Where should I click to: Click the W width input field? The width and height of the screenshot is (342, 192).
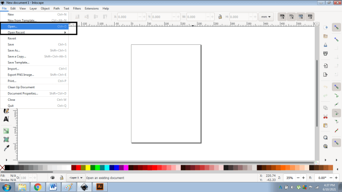tap(196, 17)
